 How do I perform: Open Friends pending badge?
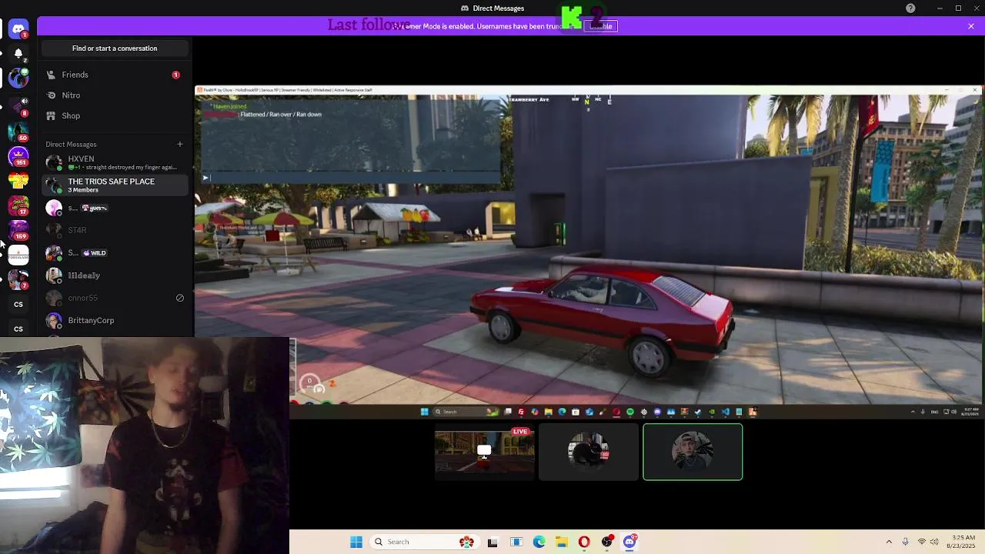175,75
